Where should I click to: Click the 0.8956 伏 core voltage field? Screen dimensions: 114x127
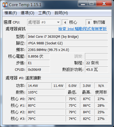pos(38,56)
